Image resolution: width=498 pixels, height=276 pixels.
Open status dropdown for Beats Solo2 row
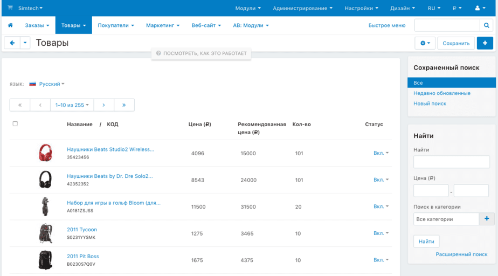click(x=381, y=180)
